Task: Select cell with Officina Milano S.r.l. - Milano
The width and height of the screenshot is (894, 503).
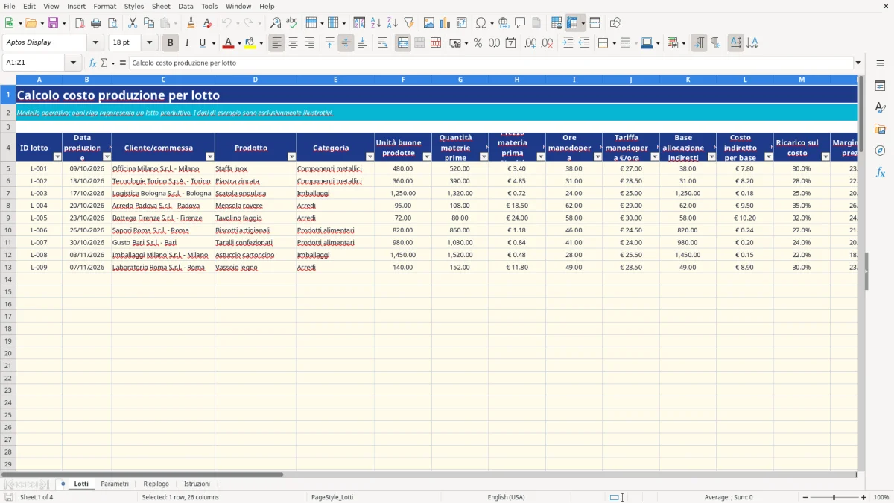Action: [x=163, y=168]
